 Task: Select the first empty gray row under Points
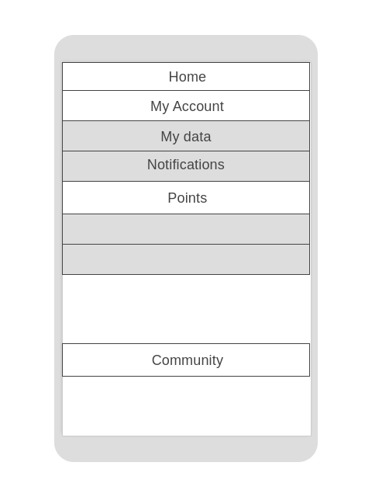click(186, 229)
